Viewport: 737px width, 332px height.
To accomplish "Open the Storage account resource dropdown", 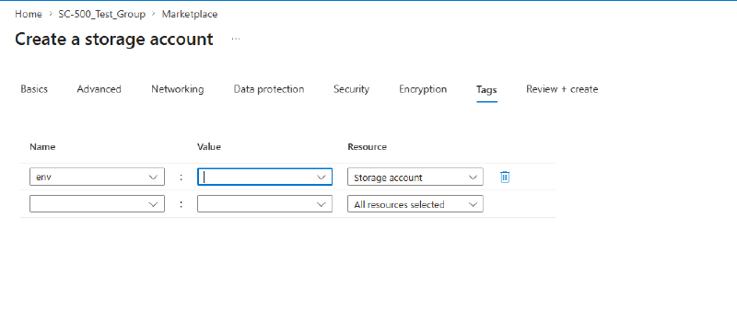I will [415, 177].
